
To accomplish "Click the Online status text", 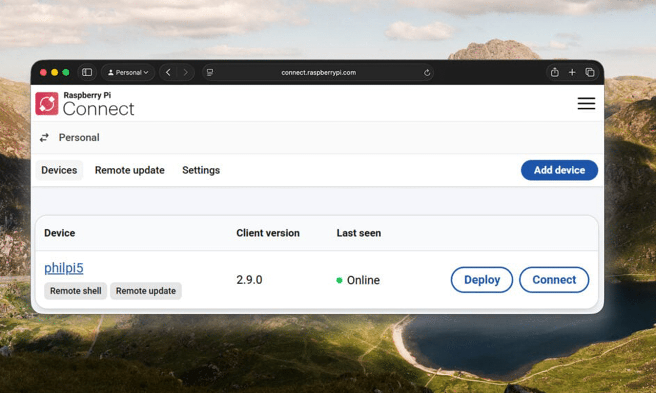I will (x=363, y=280).
